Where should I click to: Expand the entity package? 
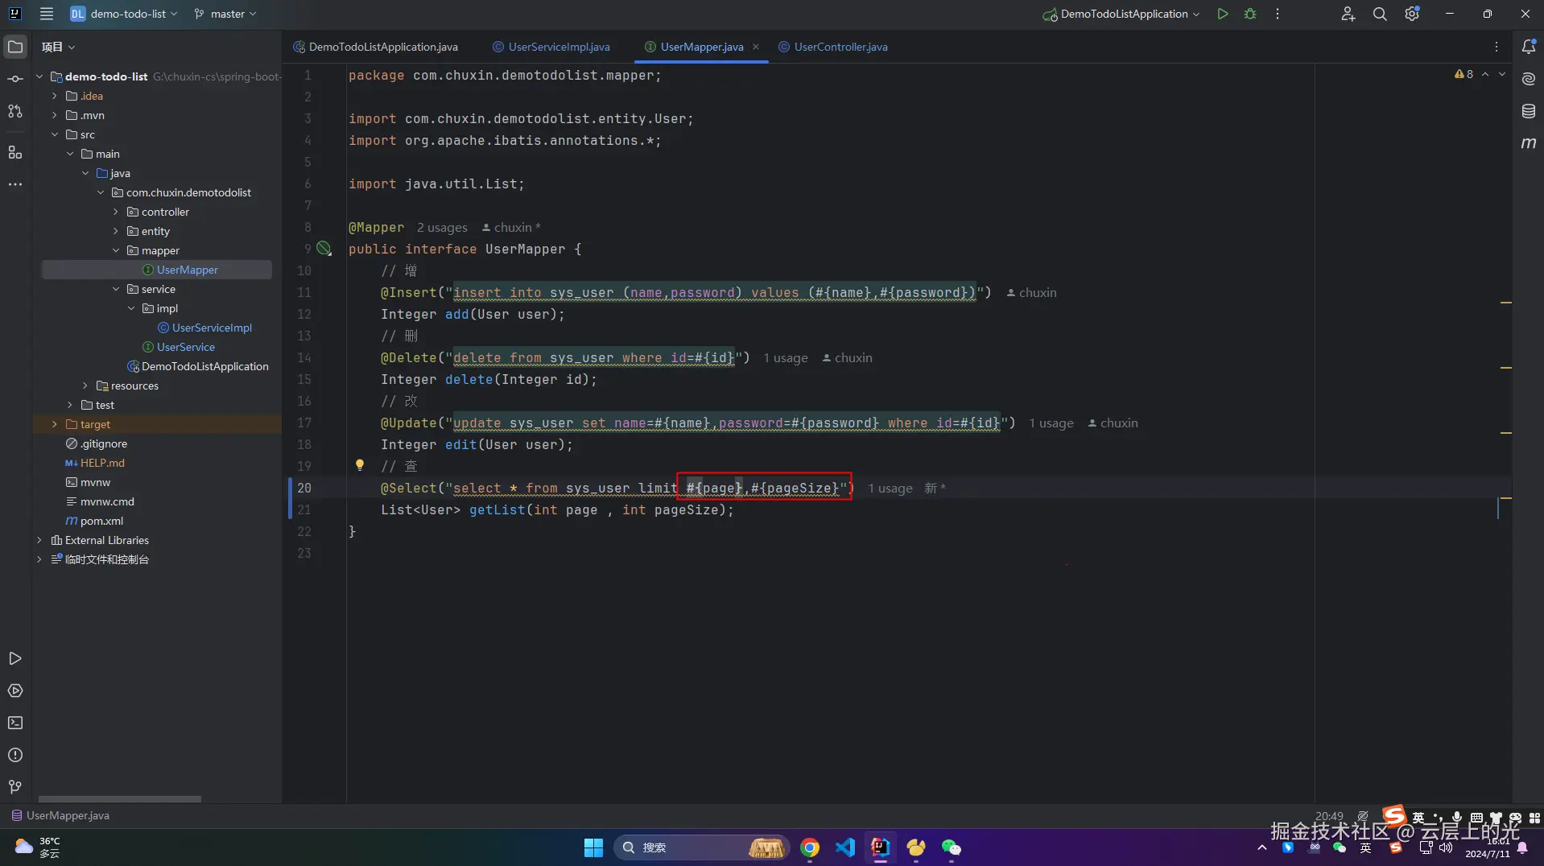click(x=115, y=231)
